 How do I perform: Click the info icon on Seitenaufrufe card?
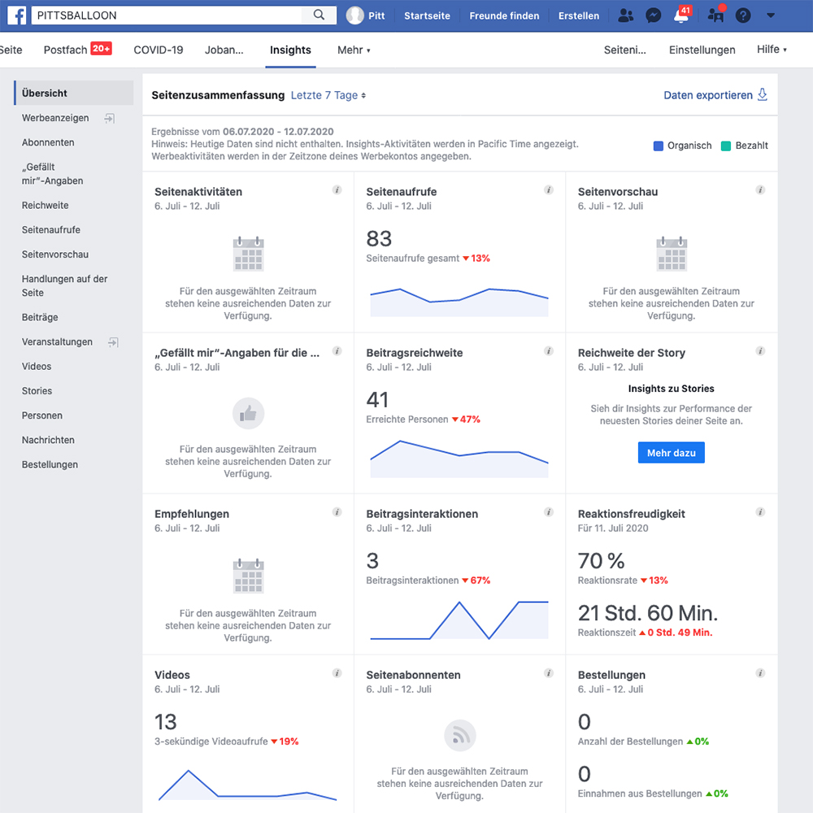(549, 190)
